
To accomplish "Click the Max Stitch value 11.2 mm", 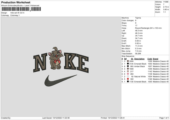I will [139, 46].
